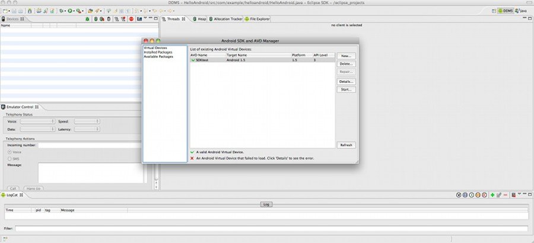Click the Target Name column header
The width and height of the screenshot is (534, 243).
(x=259, y=55)
